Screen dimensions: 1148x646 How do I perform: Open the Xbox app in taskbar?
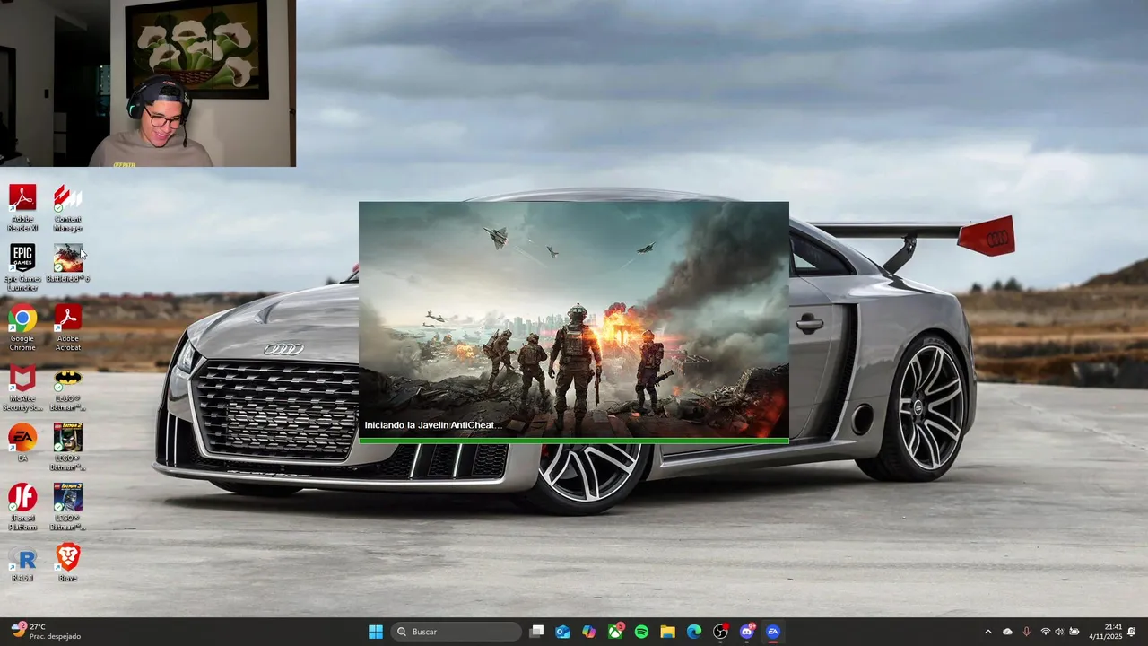point(615,632)
